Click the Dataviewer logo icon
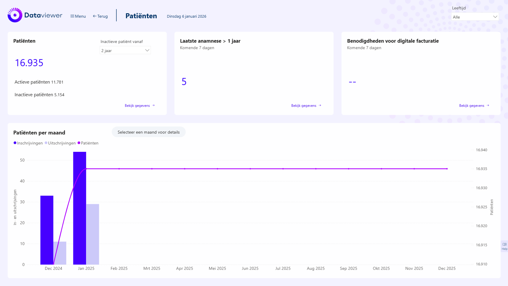This screenshot has height=286, width=508. click(x=15, y=15)
